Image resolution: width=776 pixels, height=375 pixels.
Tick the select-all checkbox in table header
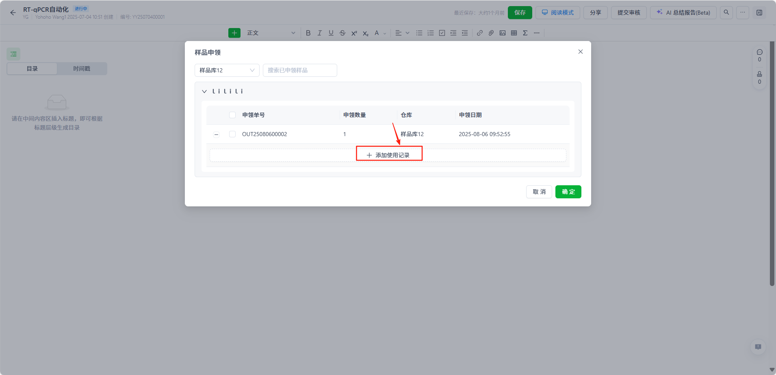point(232,115)
